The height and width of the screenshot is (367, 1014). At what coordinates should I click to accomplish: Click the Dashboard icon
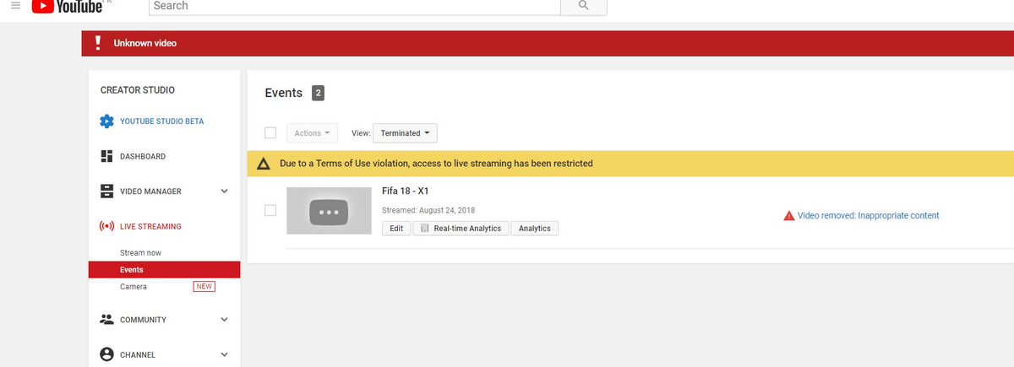[x=106, y=156]
